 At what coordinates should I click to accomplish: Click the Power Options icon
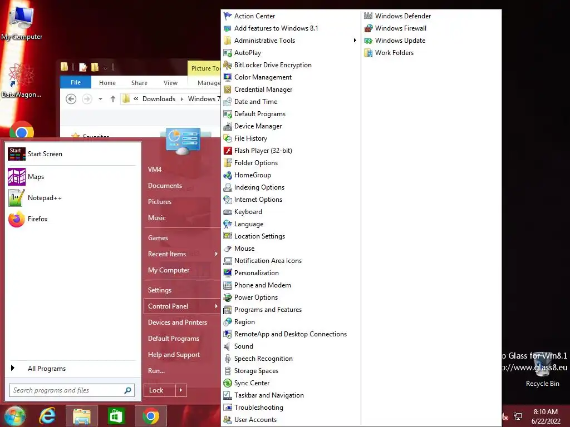click(228, 298)
